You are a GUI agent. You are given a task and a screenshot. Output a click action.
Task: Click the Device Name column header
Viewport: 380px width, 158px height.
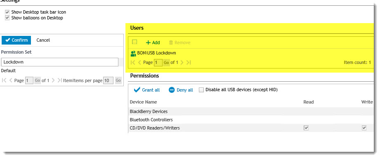(143, 102)
